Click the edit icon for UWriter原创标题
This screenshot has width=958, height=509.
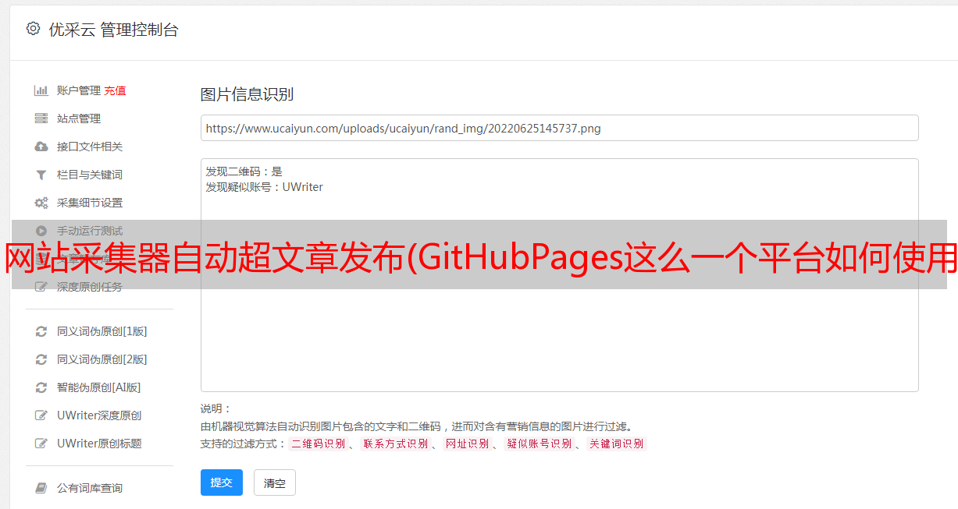pyautogui.click(x=41, y=444)
